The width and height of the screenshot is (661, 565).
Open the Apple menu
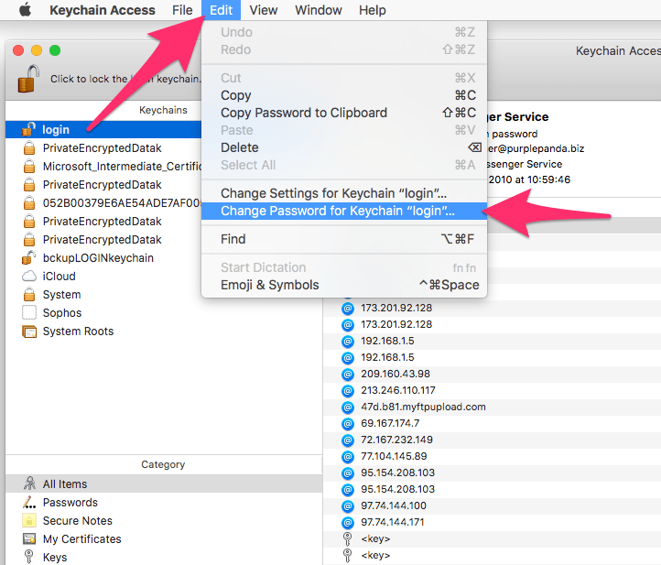point(26,10)
